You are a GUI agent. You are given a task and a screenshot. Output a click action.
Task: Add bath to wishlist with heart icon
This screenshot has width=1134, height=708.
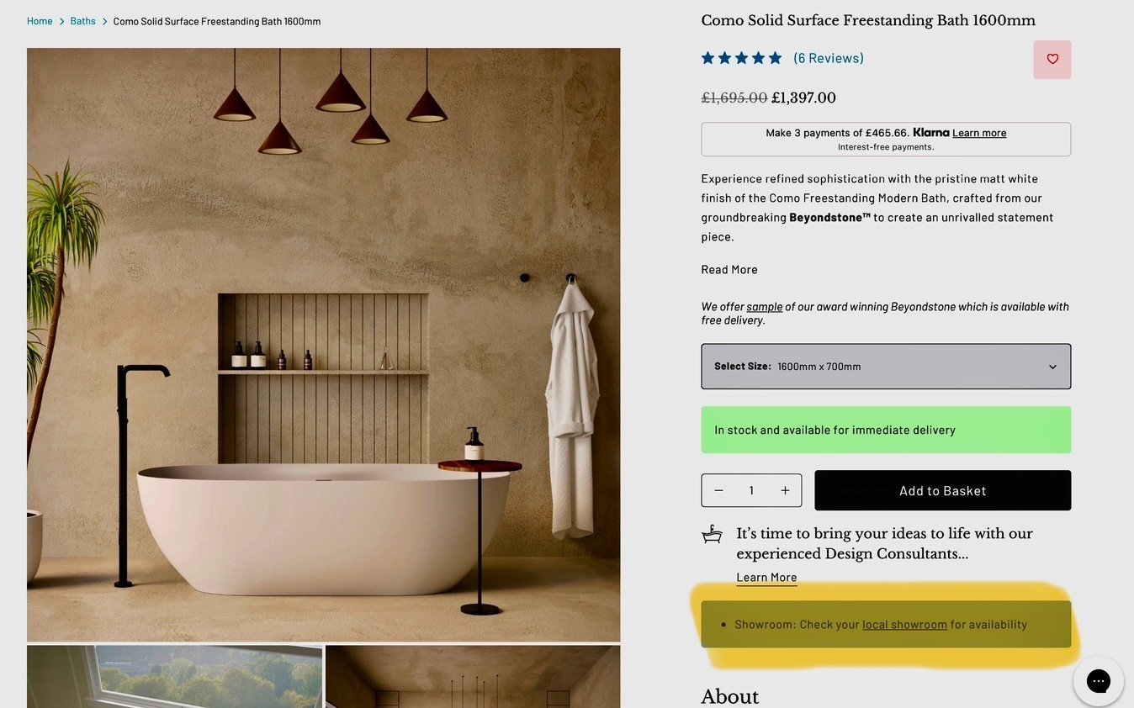point(1052,60)
